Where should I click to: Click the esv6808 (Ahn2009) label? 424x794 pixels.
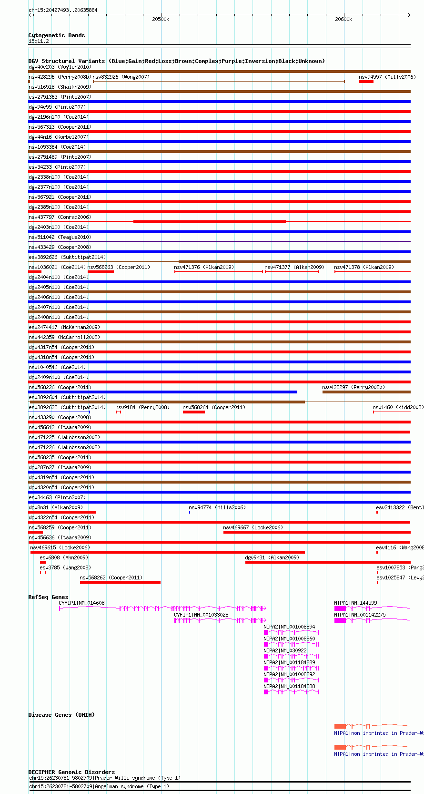pos(63,557)
